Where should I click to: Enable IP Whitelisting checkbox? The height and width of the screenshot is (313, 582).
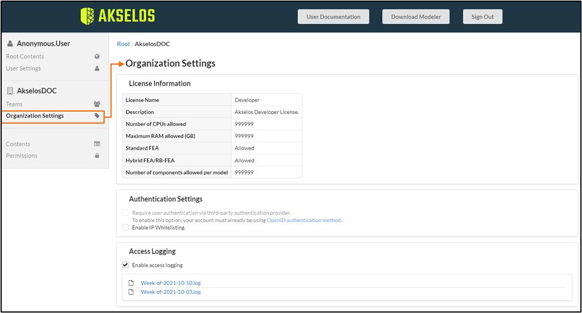(125, 227)
